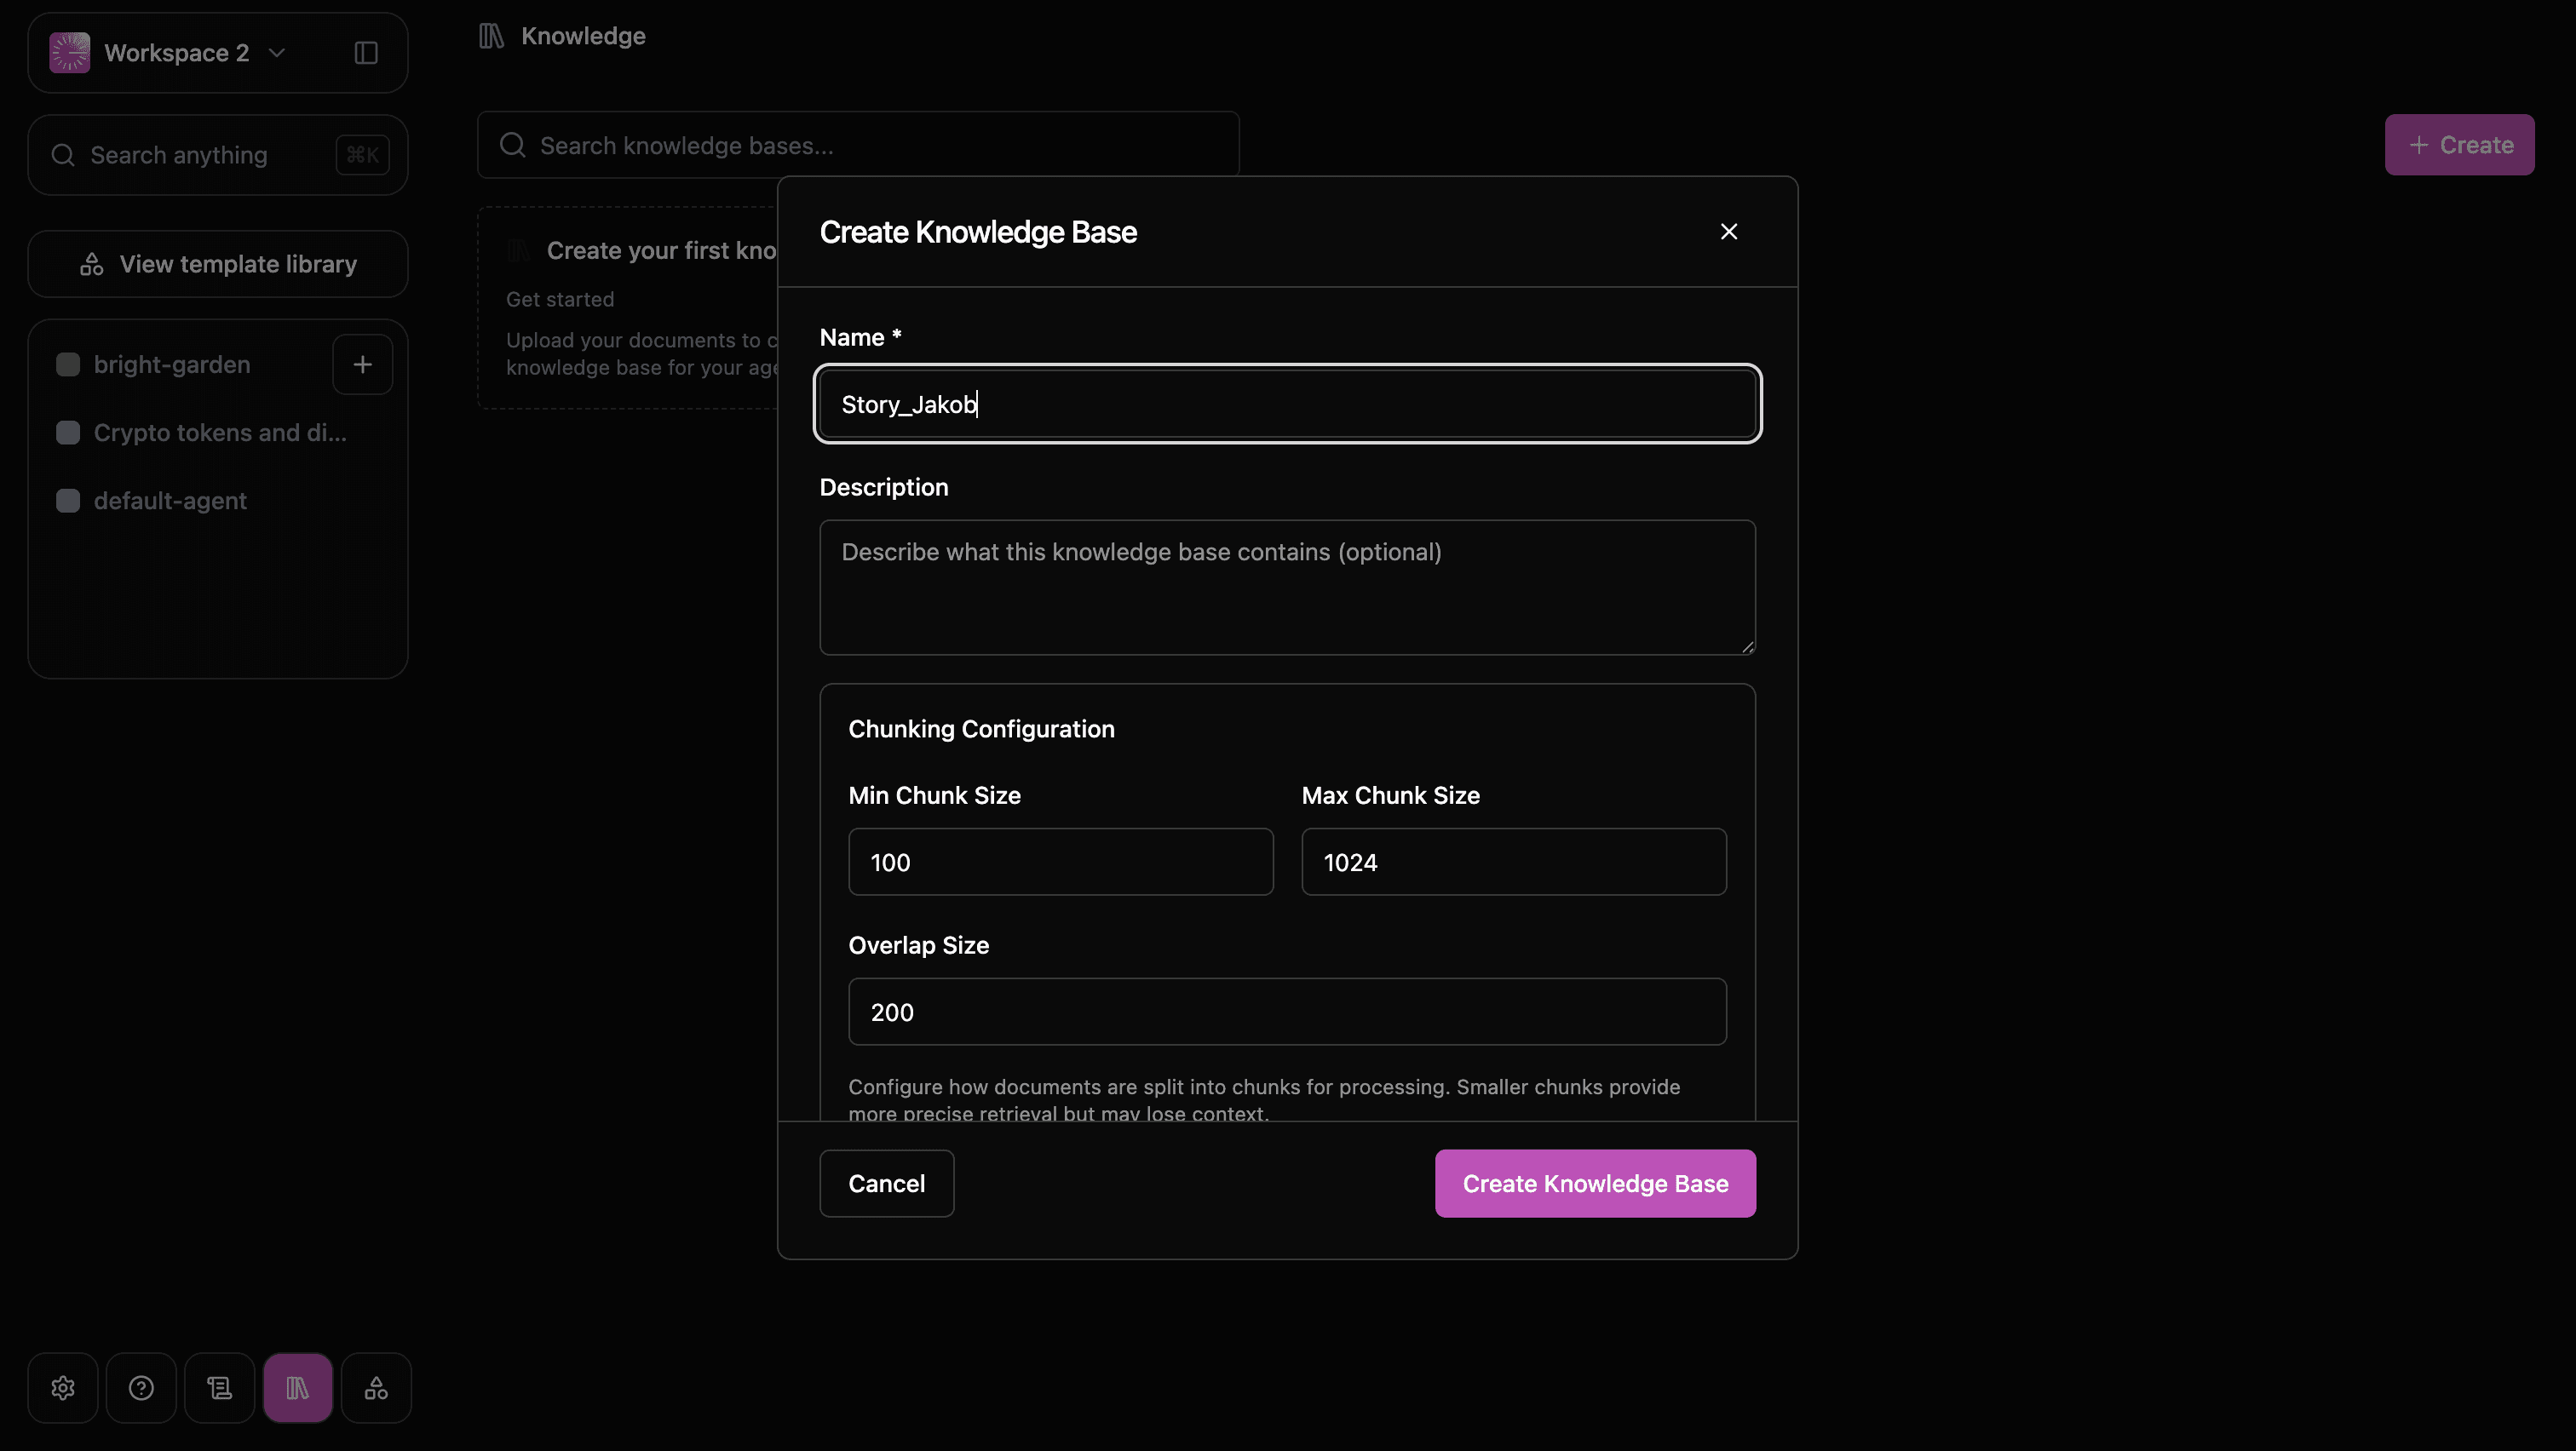
Task: Dismiss the dialog with the X icon
Action: (x=1729, y=231)
